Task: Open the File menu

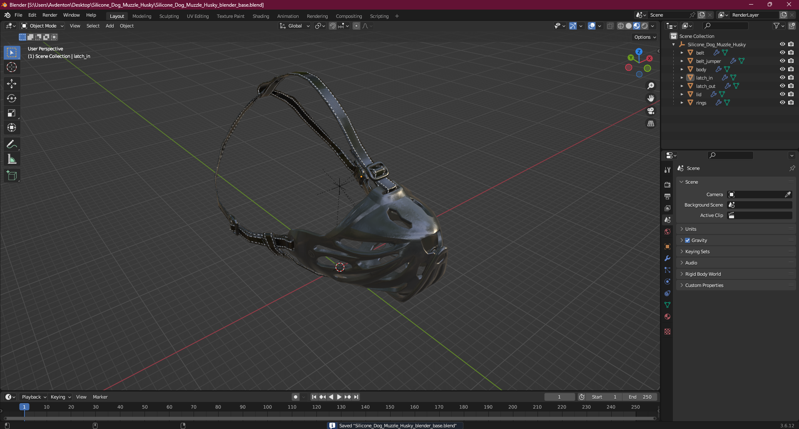Action: [18, 15]
